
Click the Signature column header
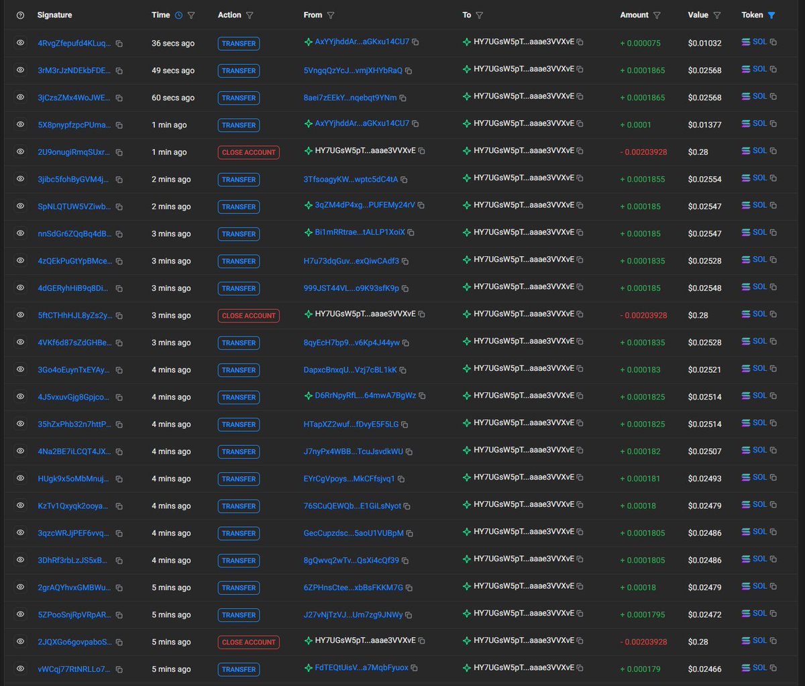(x=54, y=15)
